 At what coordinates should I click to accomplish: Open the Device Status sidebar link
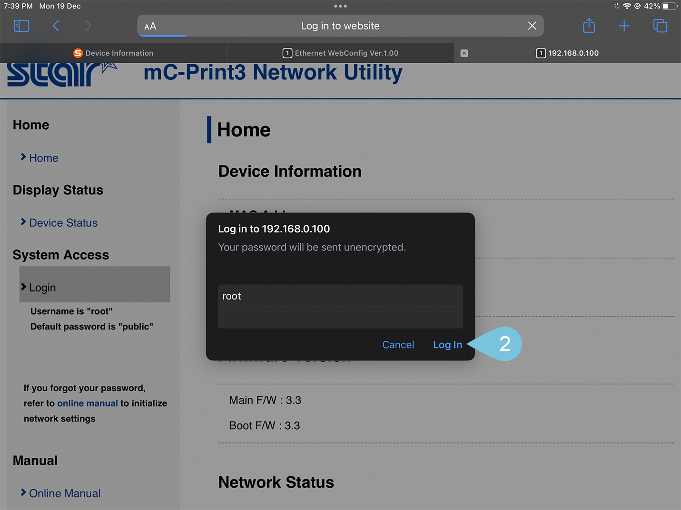63,223
